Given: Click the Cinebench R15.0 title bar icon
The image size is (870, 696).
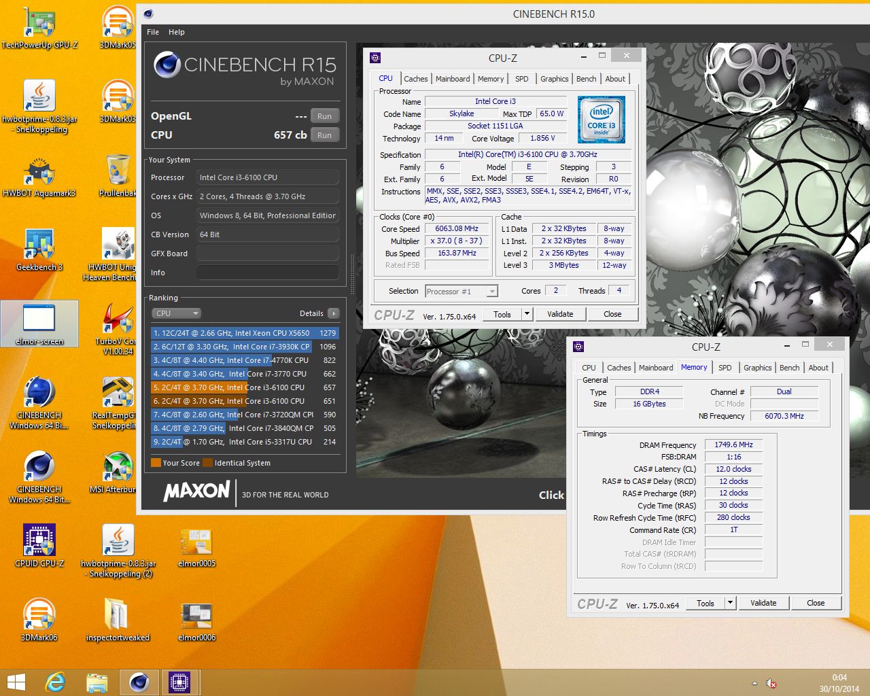Looking at the screenshot, I should point(148,14).
